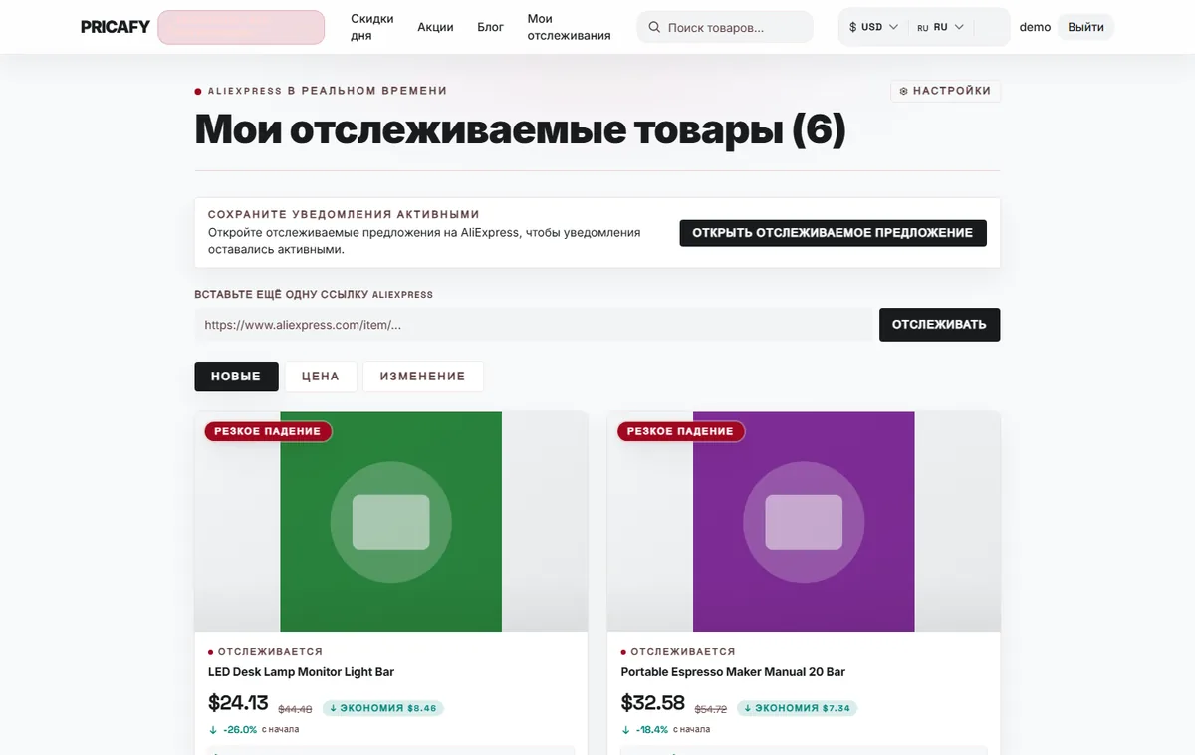
Task: Click the PRICAFY logo
Action: [116, 27]
